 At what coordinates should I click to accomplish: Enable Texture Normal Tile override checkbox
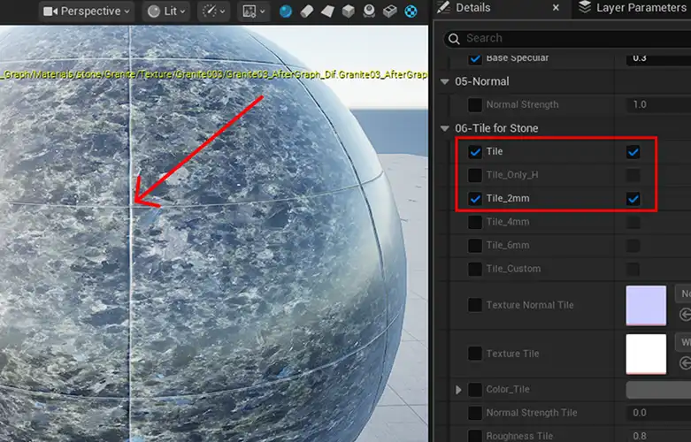click(475, 305)
